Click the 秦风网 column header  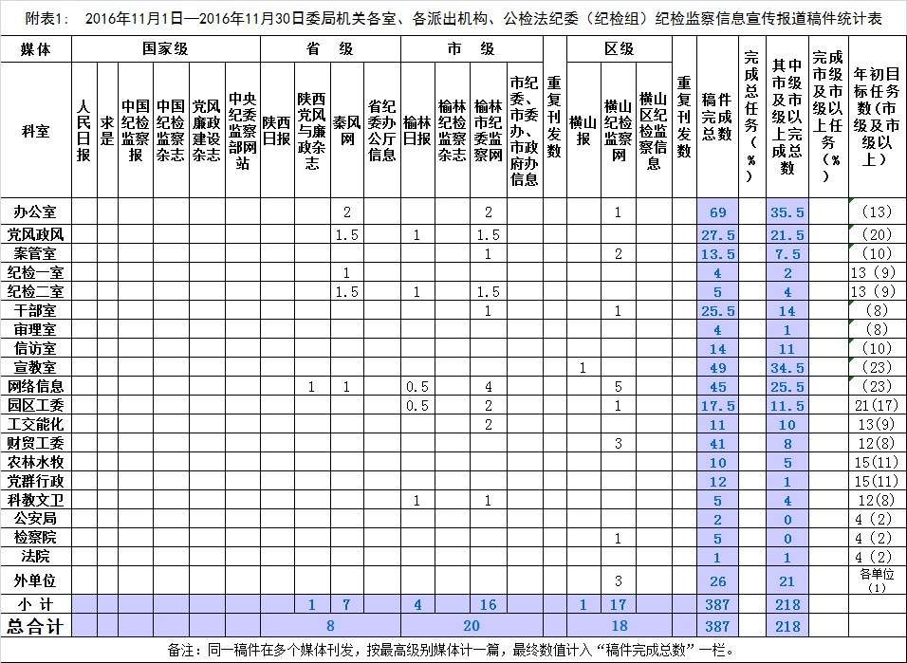[347, 130]
